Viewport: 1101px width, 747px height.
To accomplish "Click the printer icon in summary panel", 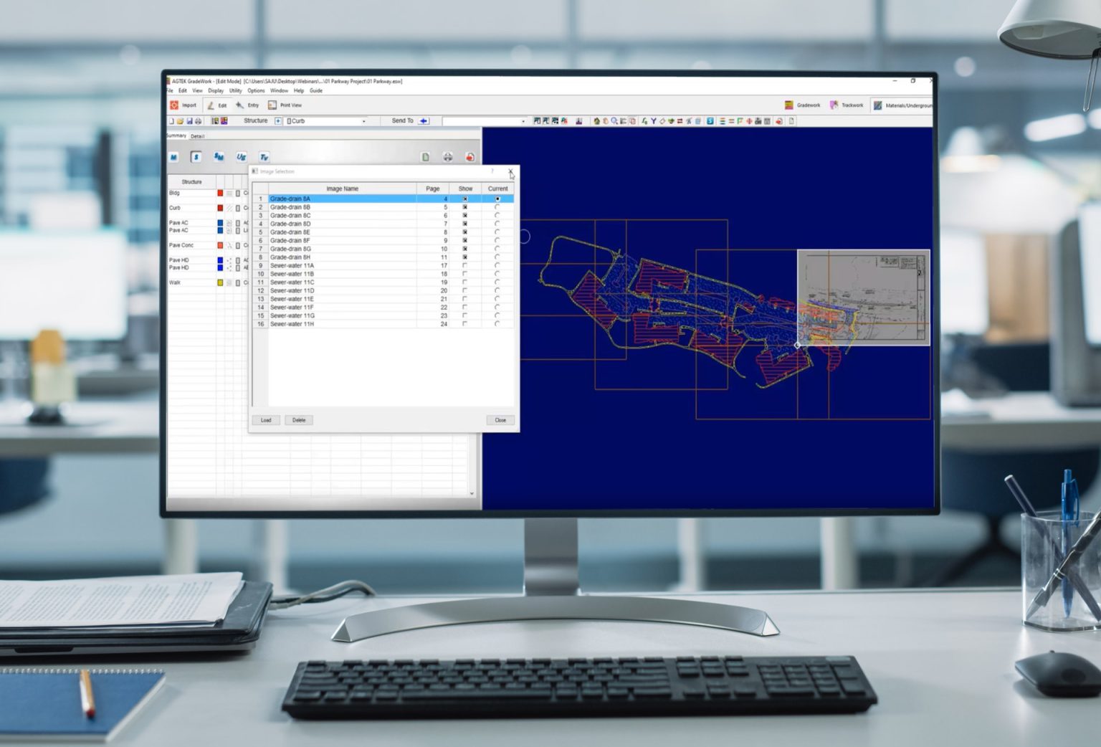I will [x=447, y=157].
